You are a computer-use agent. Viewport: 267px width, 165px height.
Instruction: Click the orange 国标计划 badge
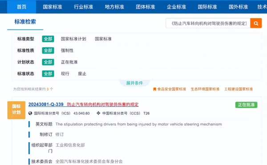[16, 110]
